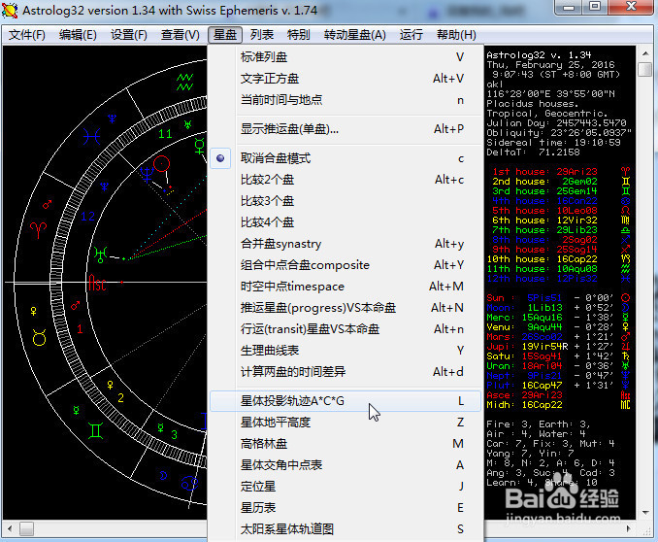Click the Cancer glyph on chart wheel
The width and height of the screenshot is (658, 542).
189,483
